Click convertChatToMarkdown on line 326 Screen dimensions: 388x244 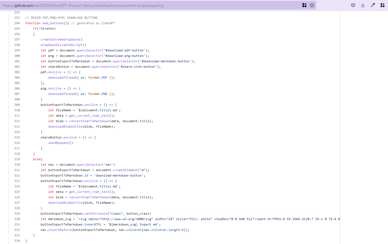(89, 197)
